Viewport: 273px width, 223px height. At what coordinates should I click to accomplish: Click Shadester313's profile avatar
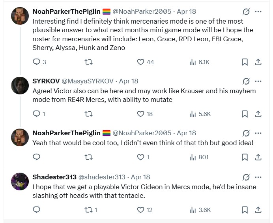tap(20, 181)
